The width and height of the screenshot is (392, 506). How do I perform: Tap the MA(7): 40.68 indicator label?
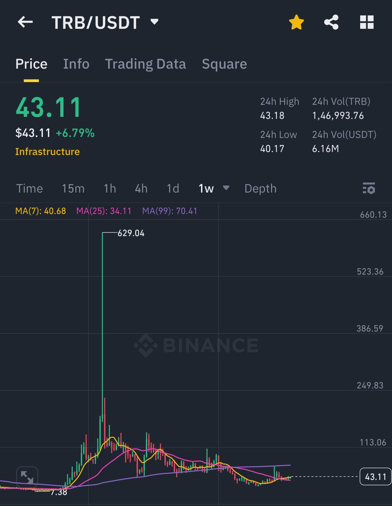[41, 211]
